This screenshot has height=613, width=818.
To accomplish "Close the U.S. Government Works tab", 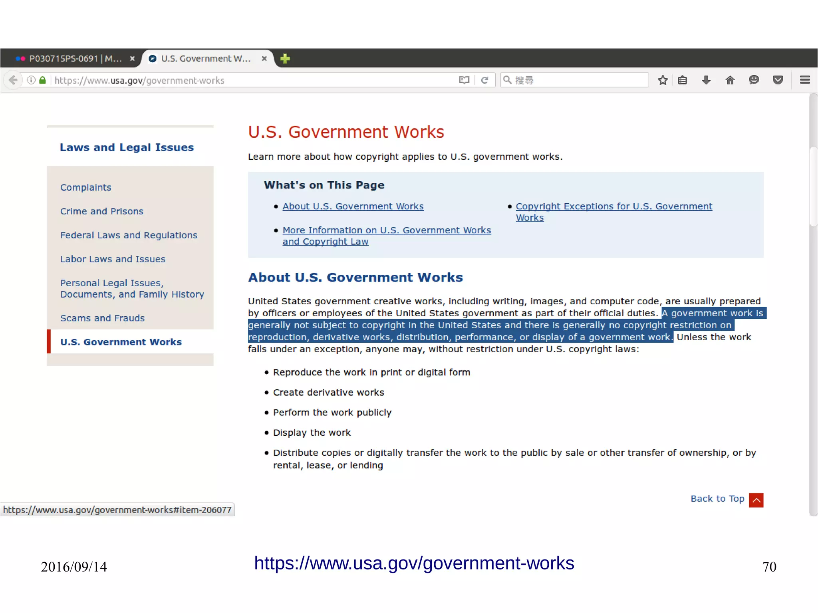I will point(264,59).
